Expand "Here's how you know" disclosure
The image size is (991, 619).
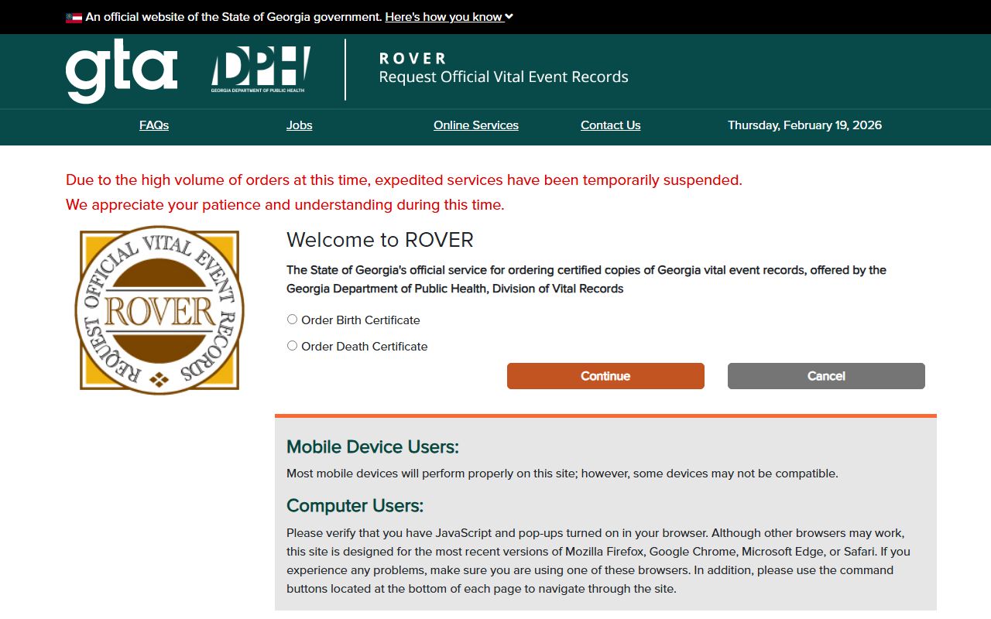tap(449, 17)
